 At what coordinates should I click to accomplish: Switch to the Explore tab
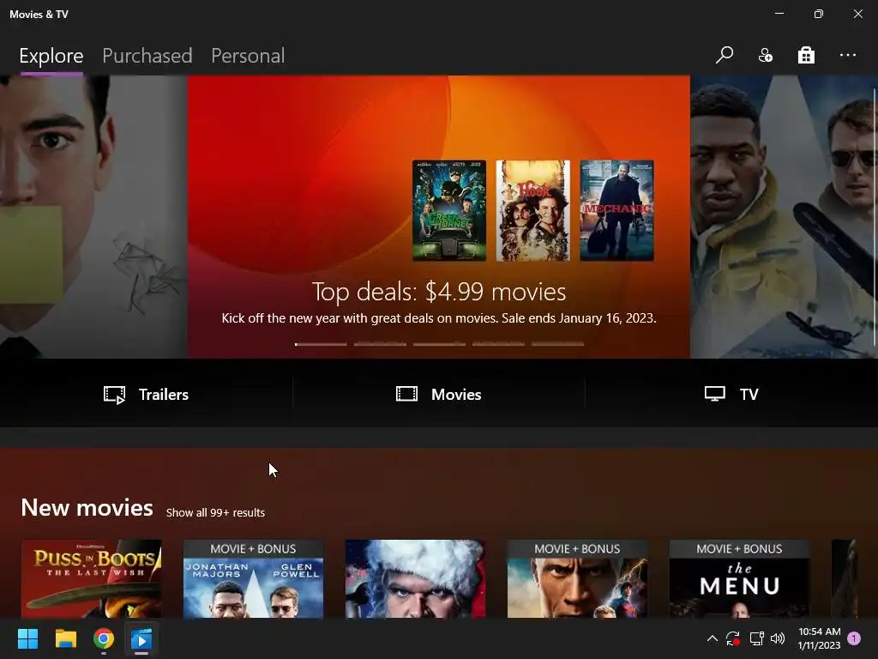pyautogui.click(x=51, y=56)
